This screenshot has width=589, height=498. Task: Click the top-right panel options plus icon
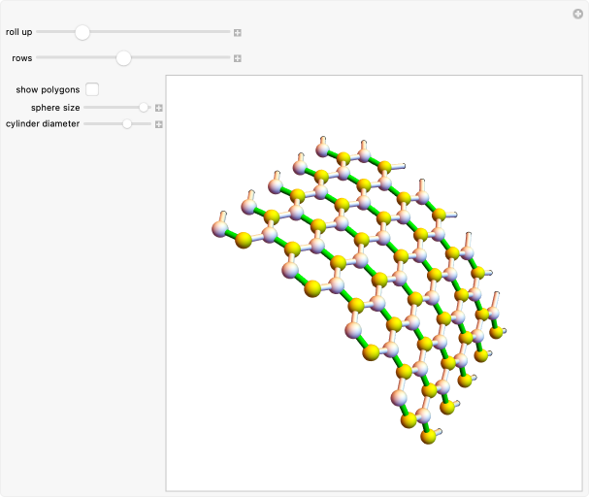click(577, 13)
